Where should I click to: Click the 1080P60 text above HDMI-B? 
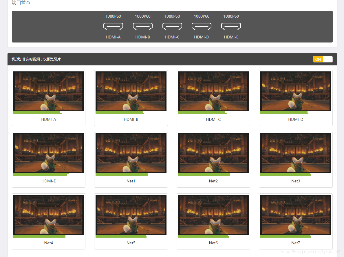(x=142, y=16)
